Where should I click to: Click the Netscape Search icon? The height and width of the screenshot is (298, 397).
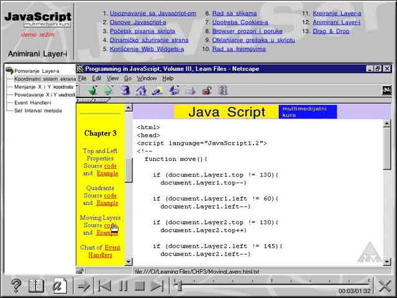[157, 91]
